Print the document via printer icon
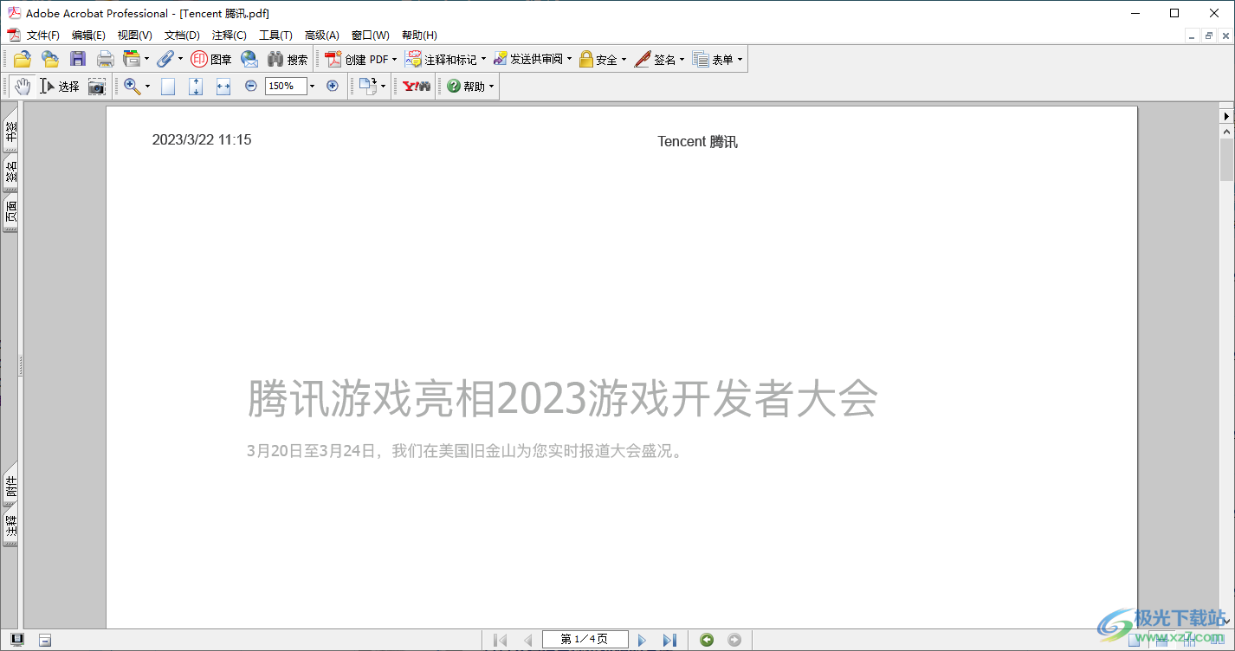Viewport: 1235px width, 651px height. (x=106, y=59)
